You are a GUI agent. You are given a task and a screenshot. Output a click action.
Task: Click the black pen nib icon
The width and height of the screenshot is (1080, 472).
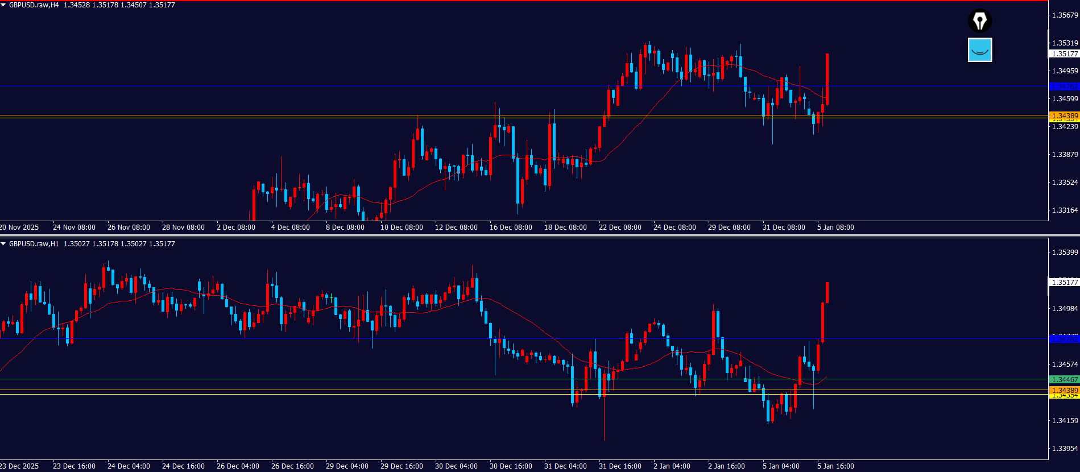[x=979, y=21]
